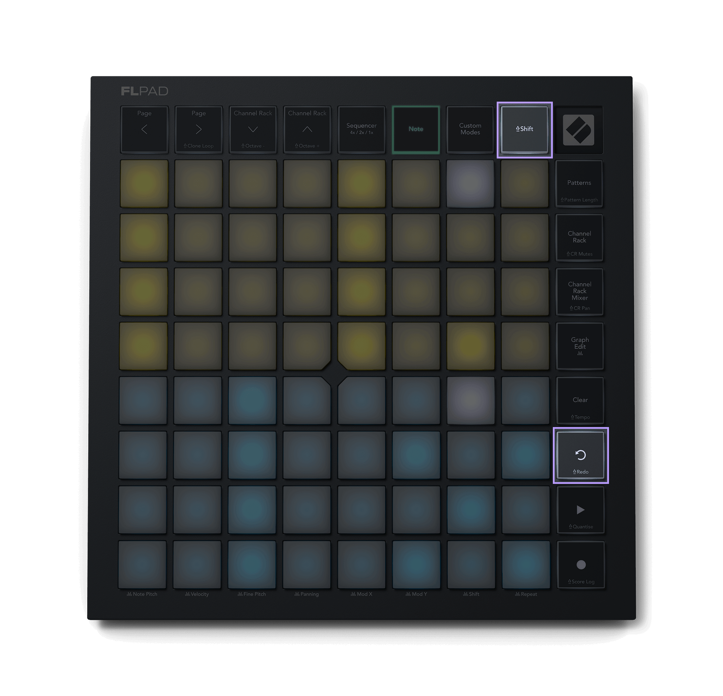Hit the Channel Rack down arrow (Octave -)
Image resolution: width=723 pixels, height=696 pixels.
(x=253, y=130)
